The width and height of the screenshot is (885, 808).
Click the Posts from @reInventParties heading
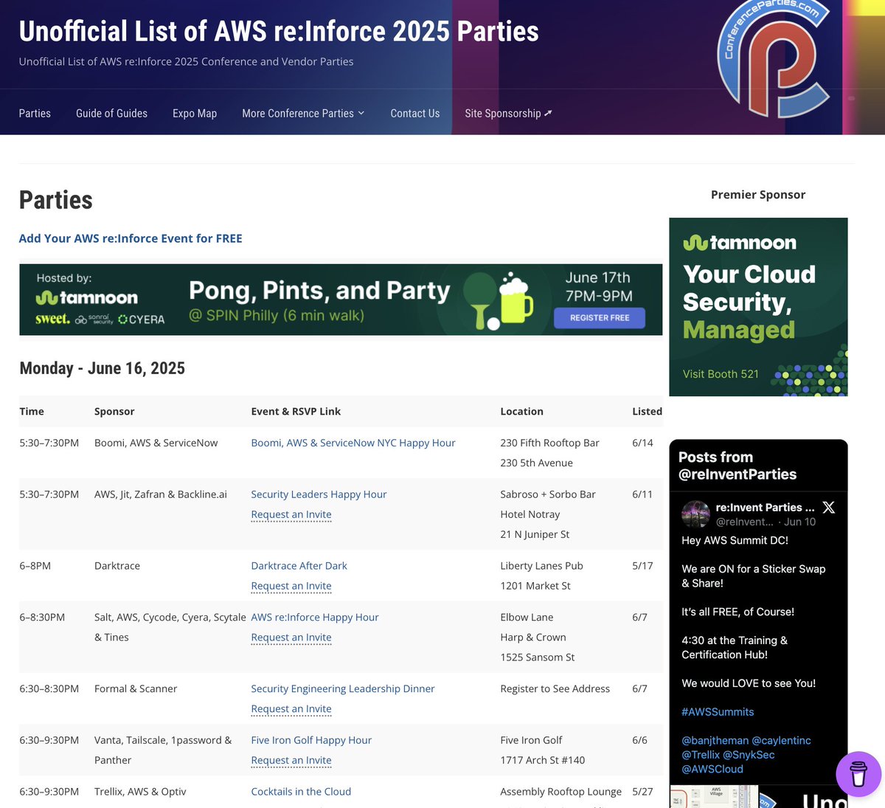pos(737,466)
